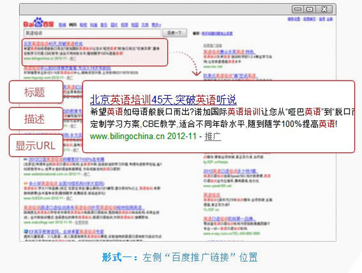Screen dimensions: 362x273
Task: Open 搜索设置 link at top right
Action: (x=294, y=19)
